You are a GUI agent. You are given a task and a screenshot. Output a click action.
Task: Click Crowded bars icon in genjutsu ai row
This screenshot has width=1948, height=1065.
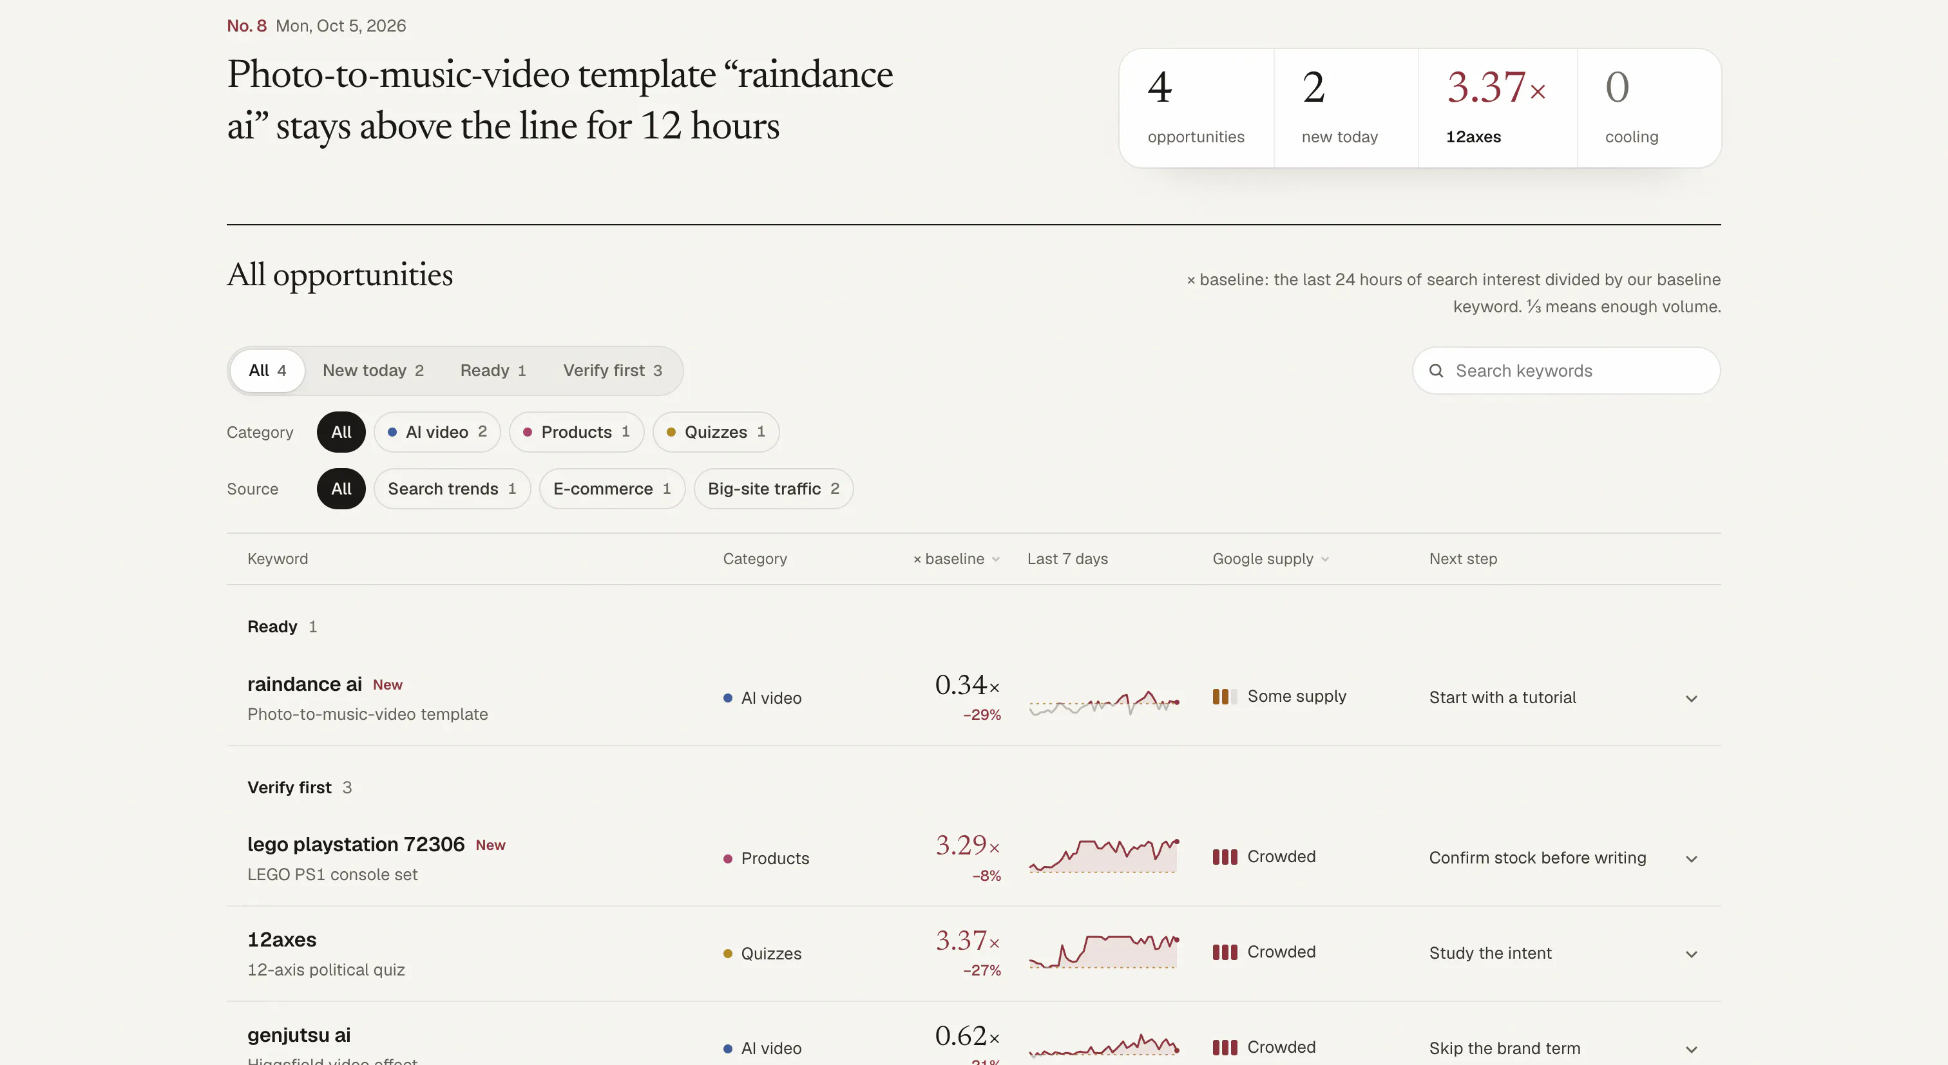click(x=1225, y=1047)
